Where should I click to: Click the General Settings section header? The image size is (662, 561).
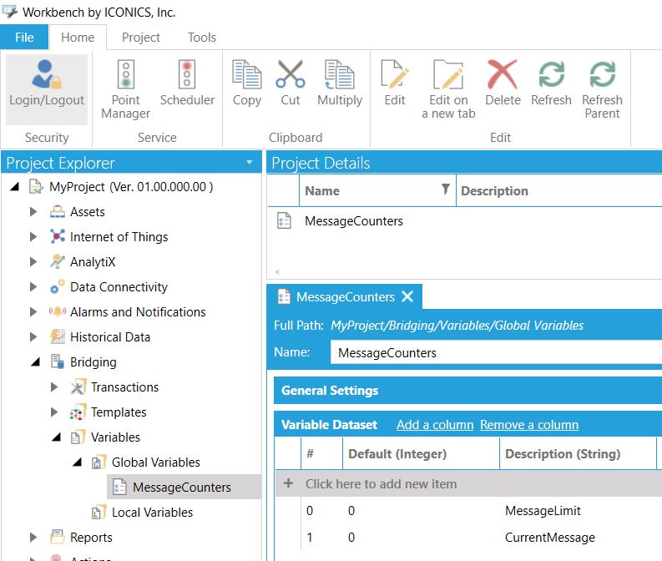(467, 391)
